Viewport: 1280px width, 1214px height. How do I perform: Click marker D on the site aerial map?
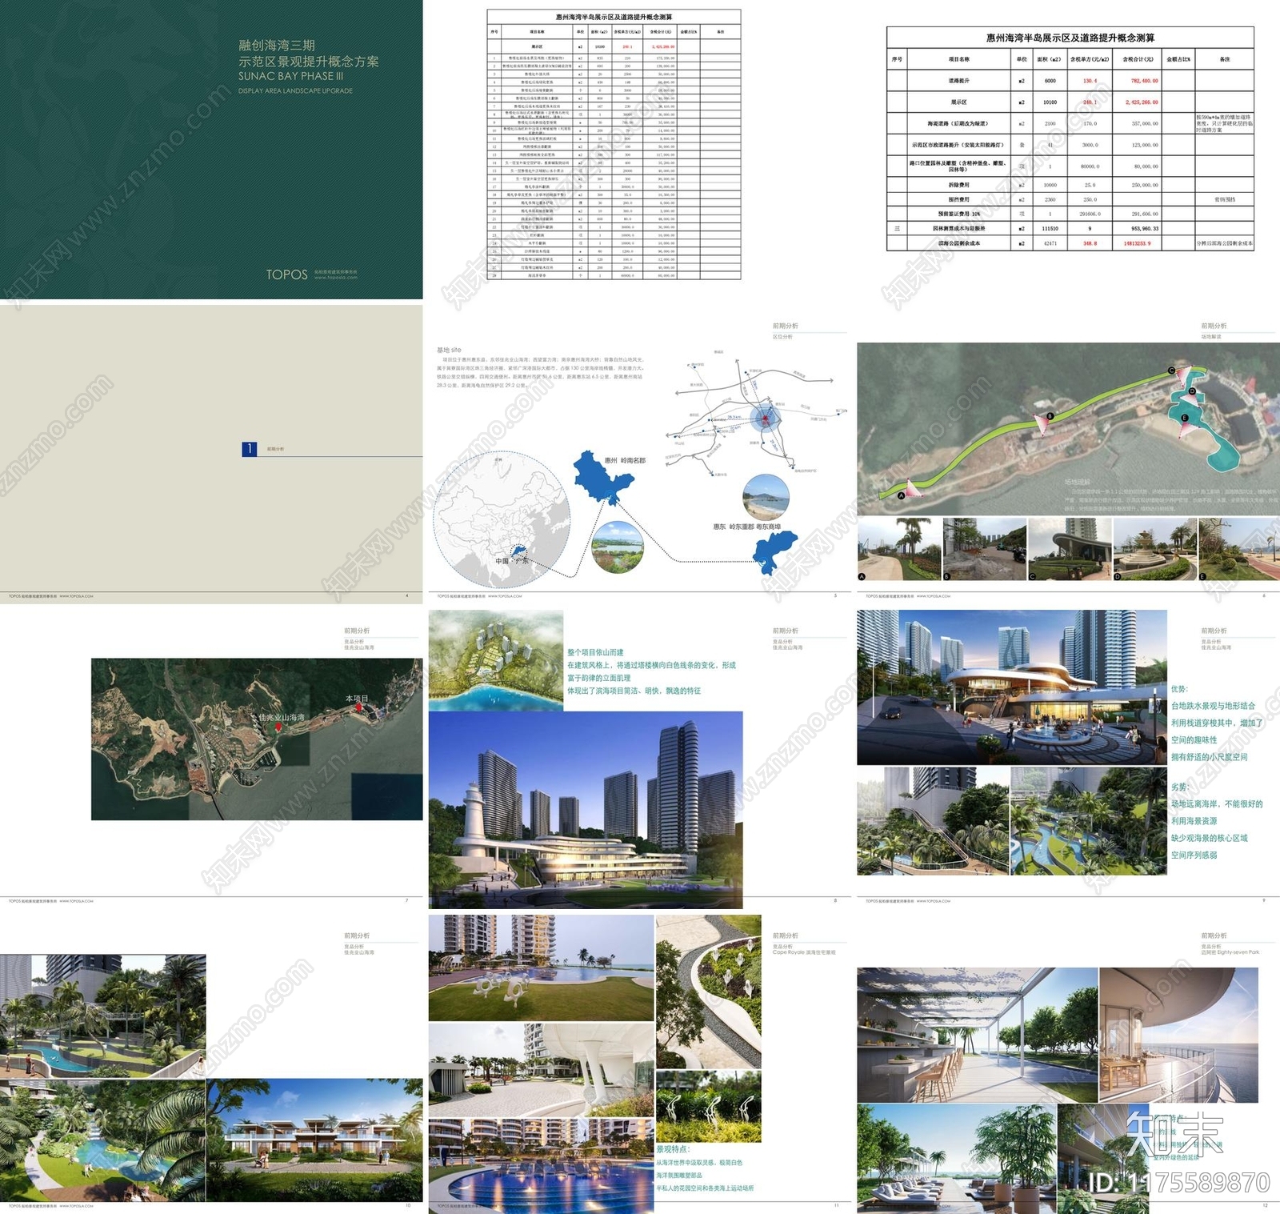pyautogui.click(x=1192, y=391)
